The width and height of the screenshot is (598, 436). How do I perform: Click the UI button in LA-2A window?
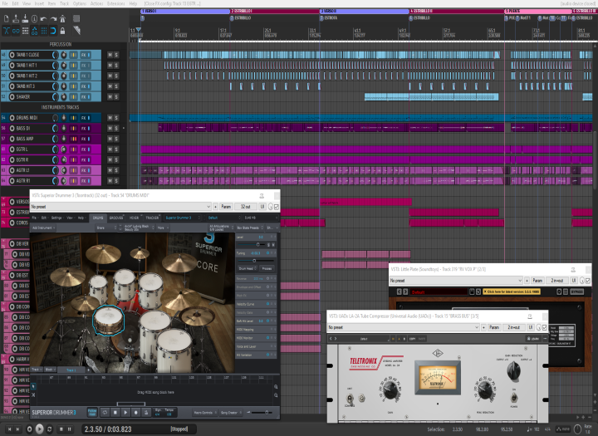[x=531, y=327]
